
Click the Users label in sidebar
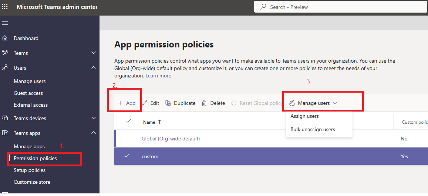20,67
